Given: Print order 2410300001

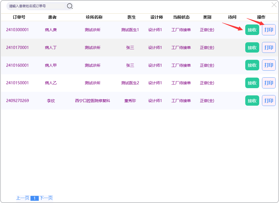Looking at the screenshot, I should [269, 30].
